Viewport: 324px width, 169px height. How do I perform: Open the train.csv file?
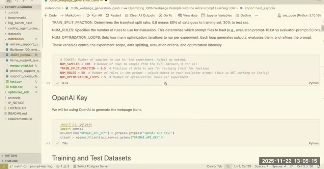pyautogui.click(x=16, y=87)
